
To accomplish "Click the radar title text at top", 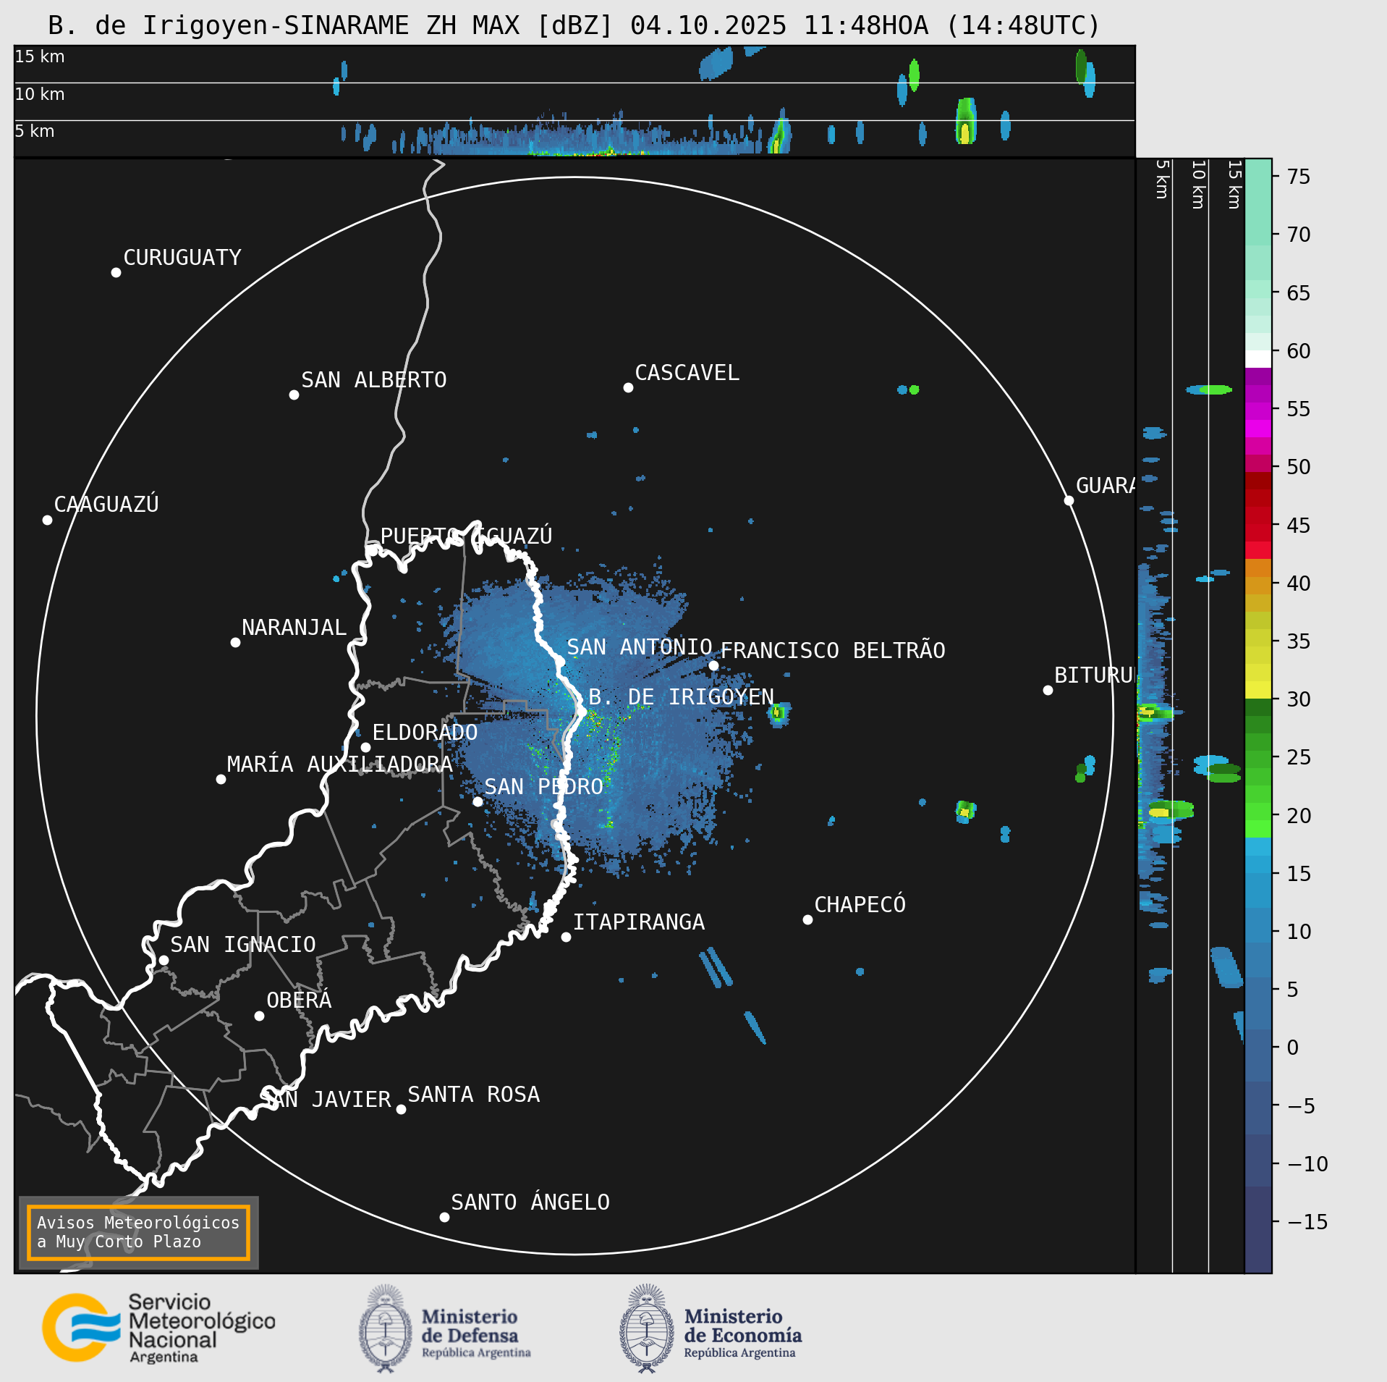I will click(574, 25).
